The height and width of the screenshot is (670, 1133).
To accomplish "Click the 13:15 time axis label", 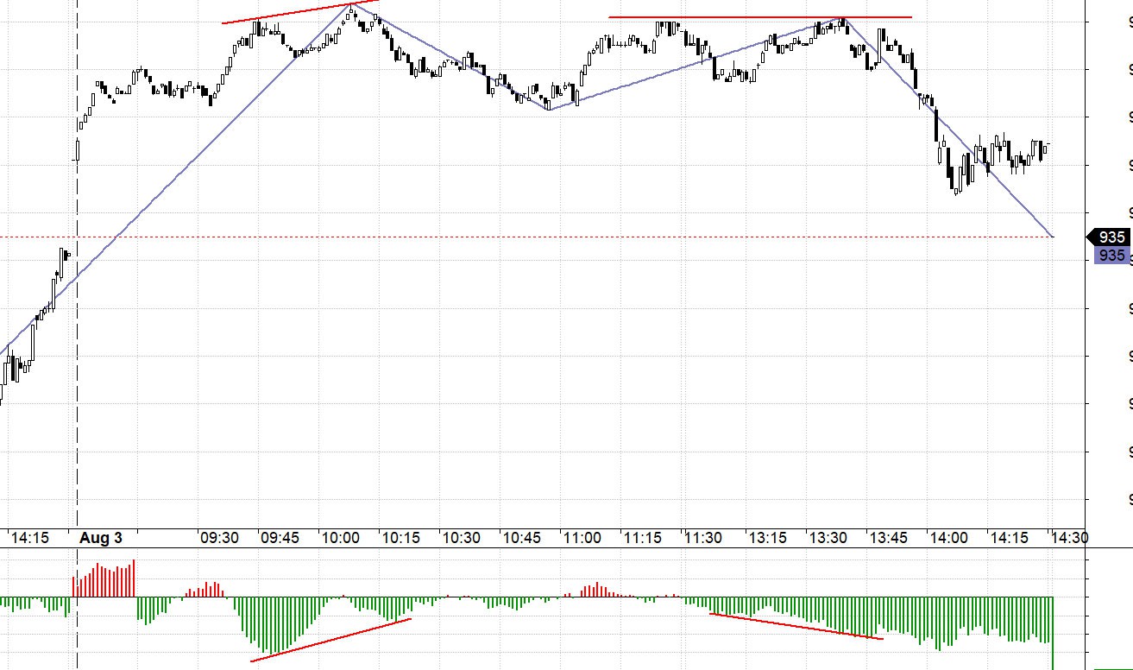I will [767, 538].
